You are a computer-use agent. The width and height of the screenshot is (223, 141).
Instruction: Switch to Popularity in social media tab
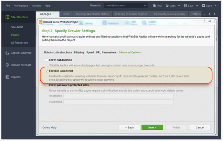point(169,14)
